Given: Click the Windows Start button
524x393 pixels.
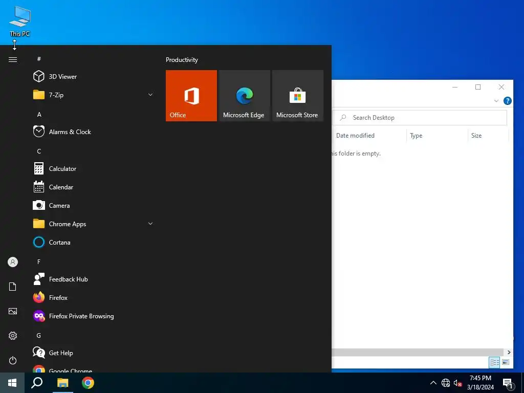Looking at the screenshot, I should coord(12,383).
